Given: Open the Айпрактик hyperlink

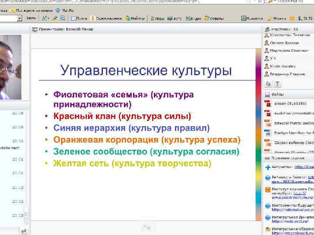Looking at the screenshot, I should 304,167.
